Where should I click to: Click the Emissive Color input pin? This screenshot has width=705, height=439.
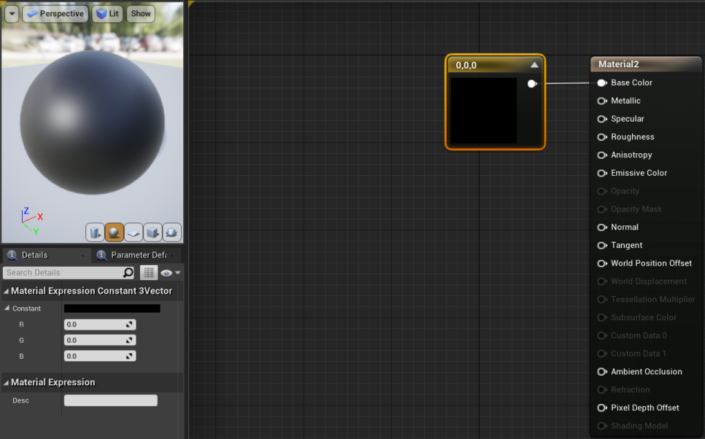click(x=602, y=173)
